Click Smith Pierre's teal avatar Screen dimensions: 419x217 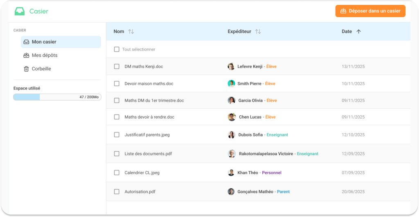[231, 83]
